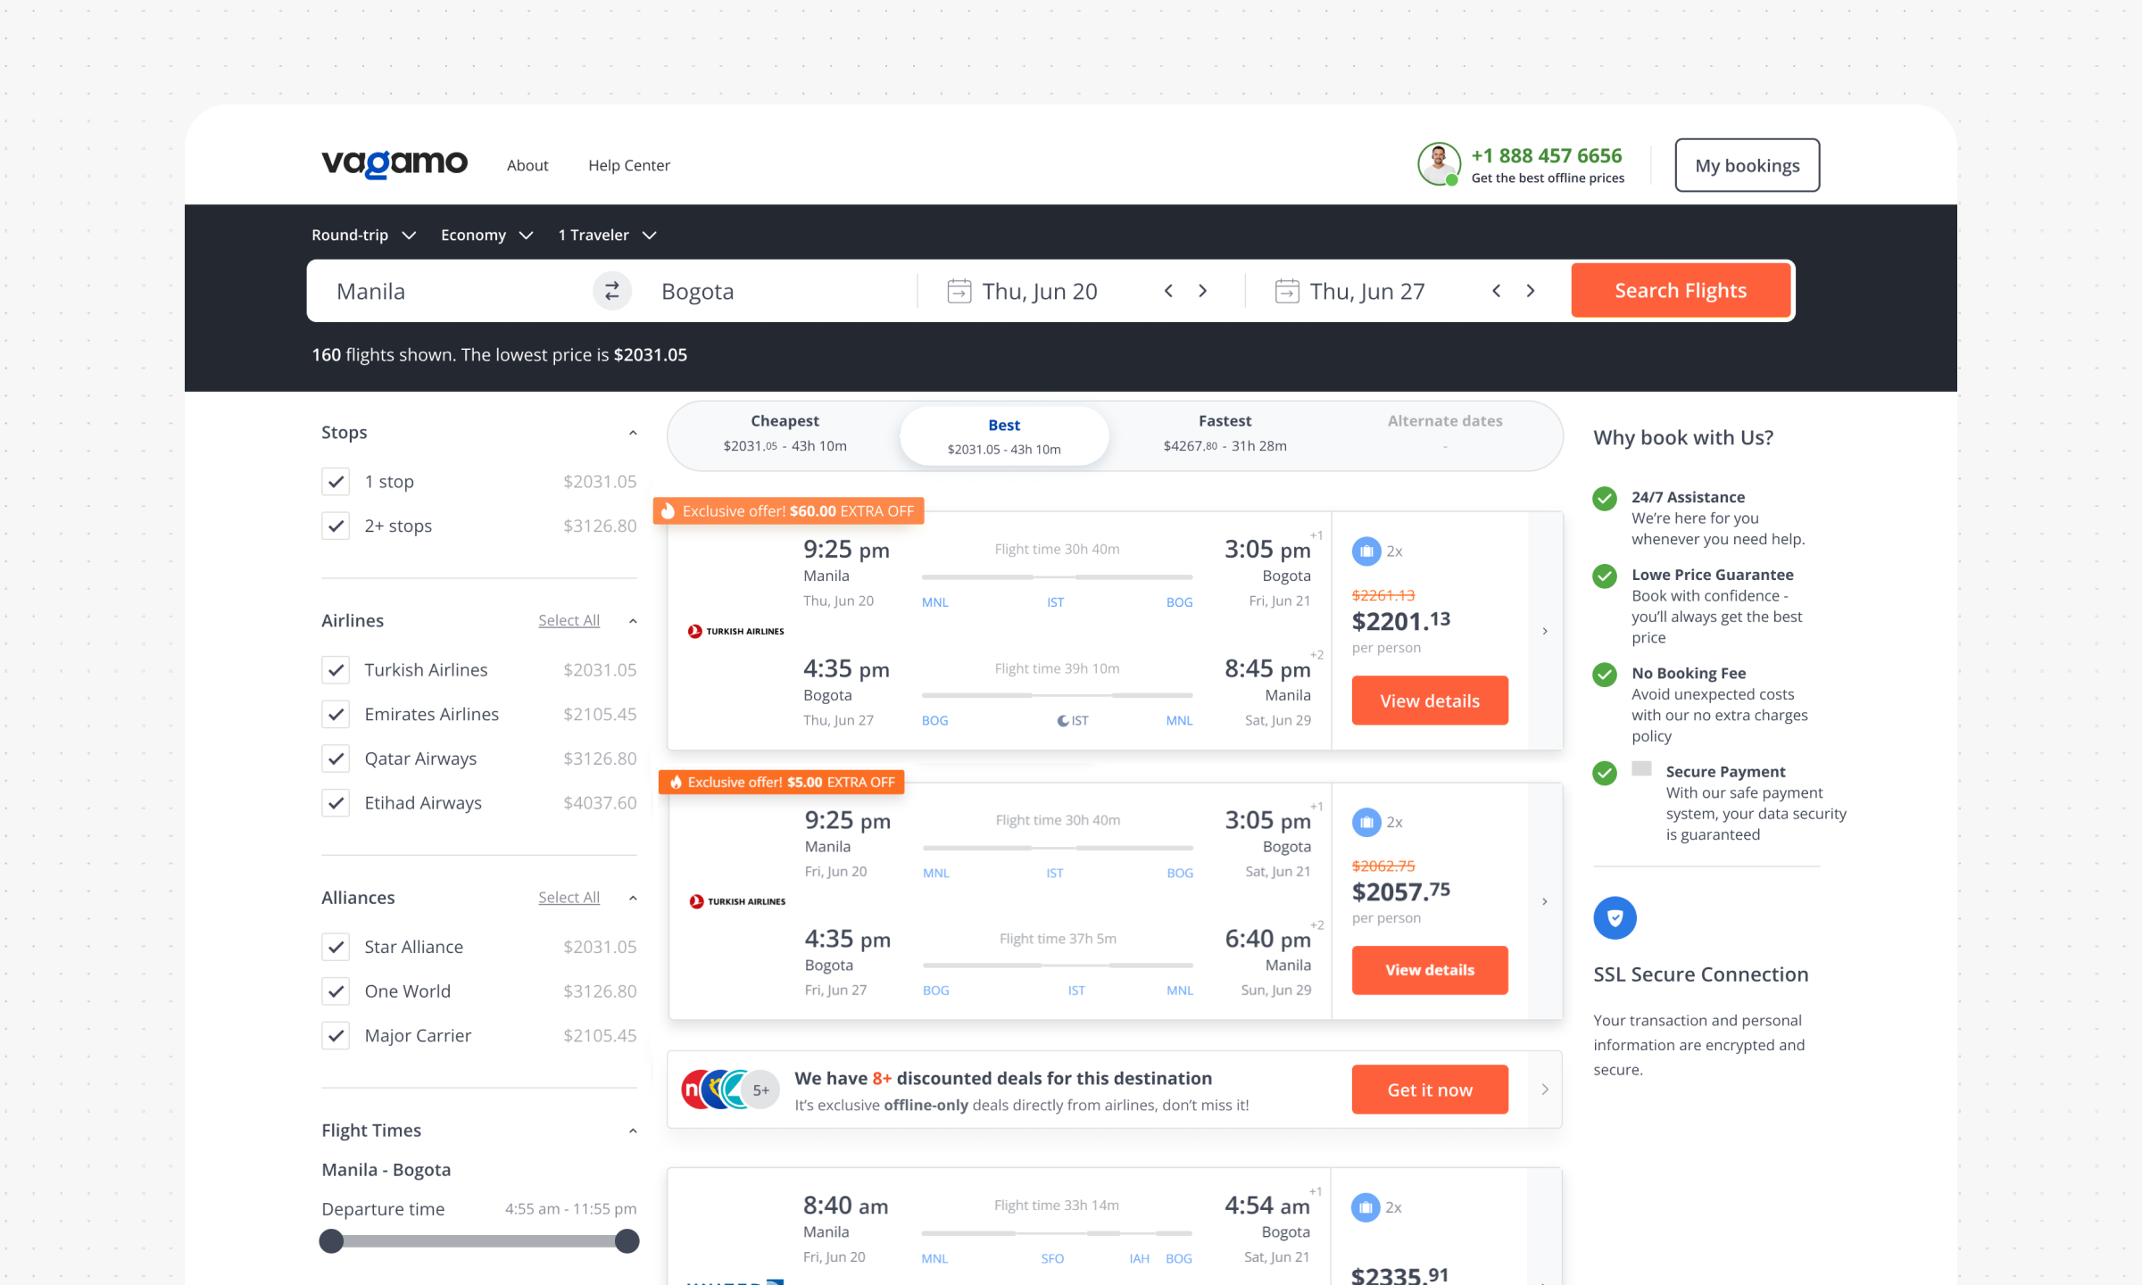The width and height of the screenshot is (2142, 1285).
Task: Go to previous departure date
Action: 1168,291
